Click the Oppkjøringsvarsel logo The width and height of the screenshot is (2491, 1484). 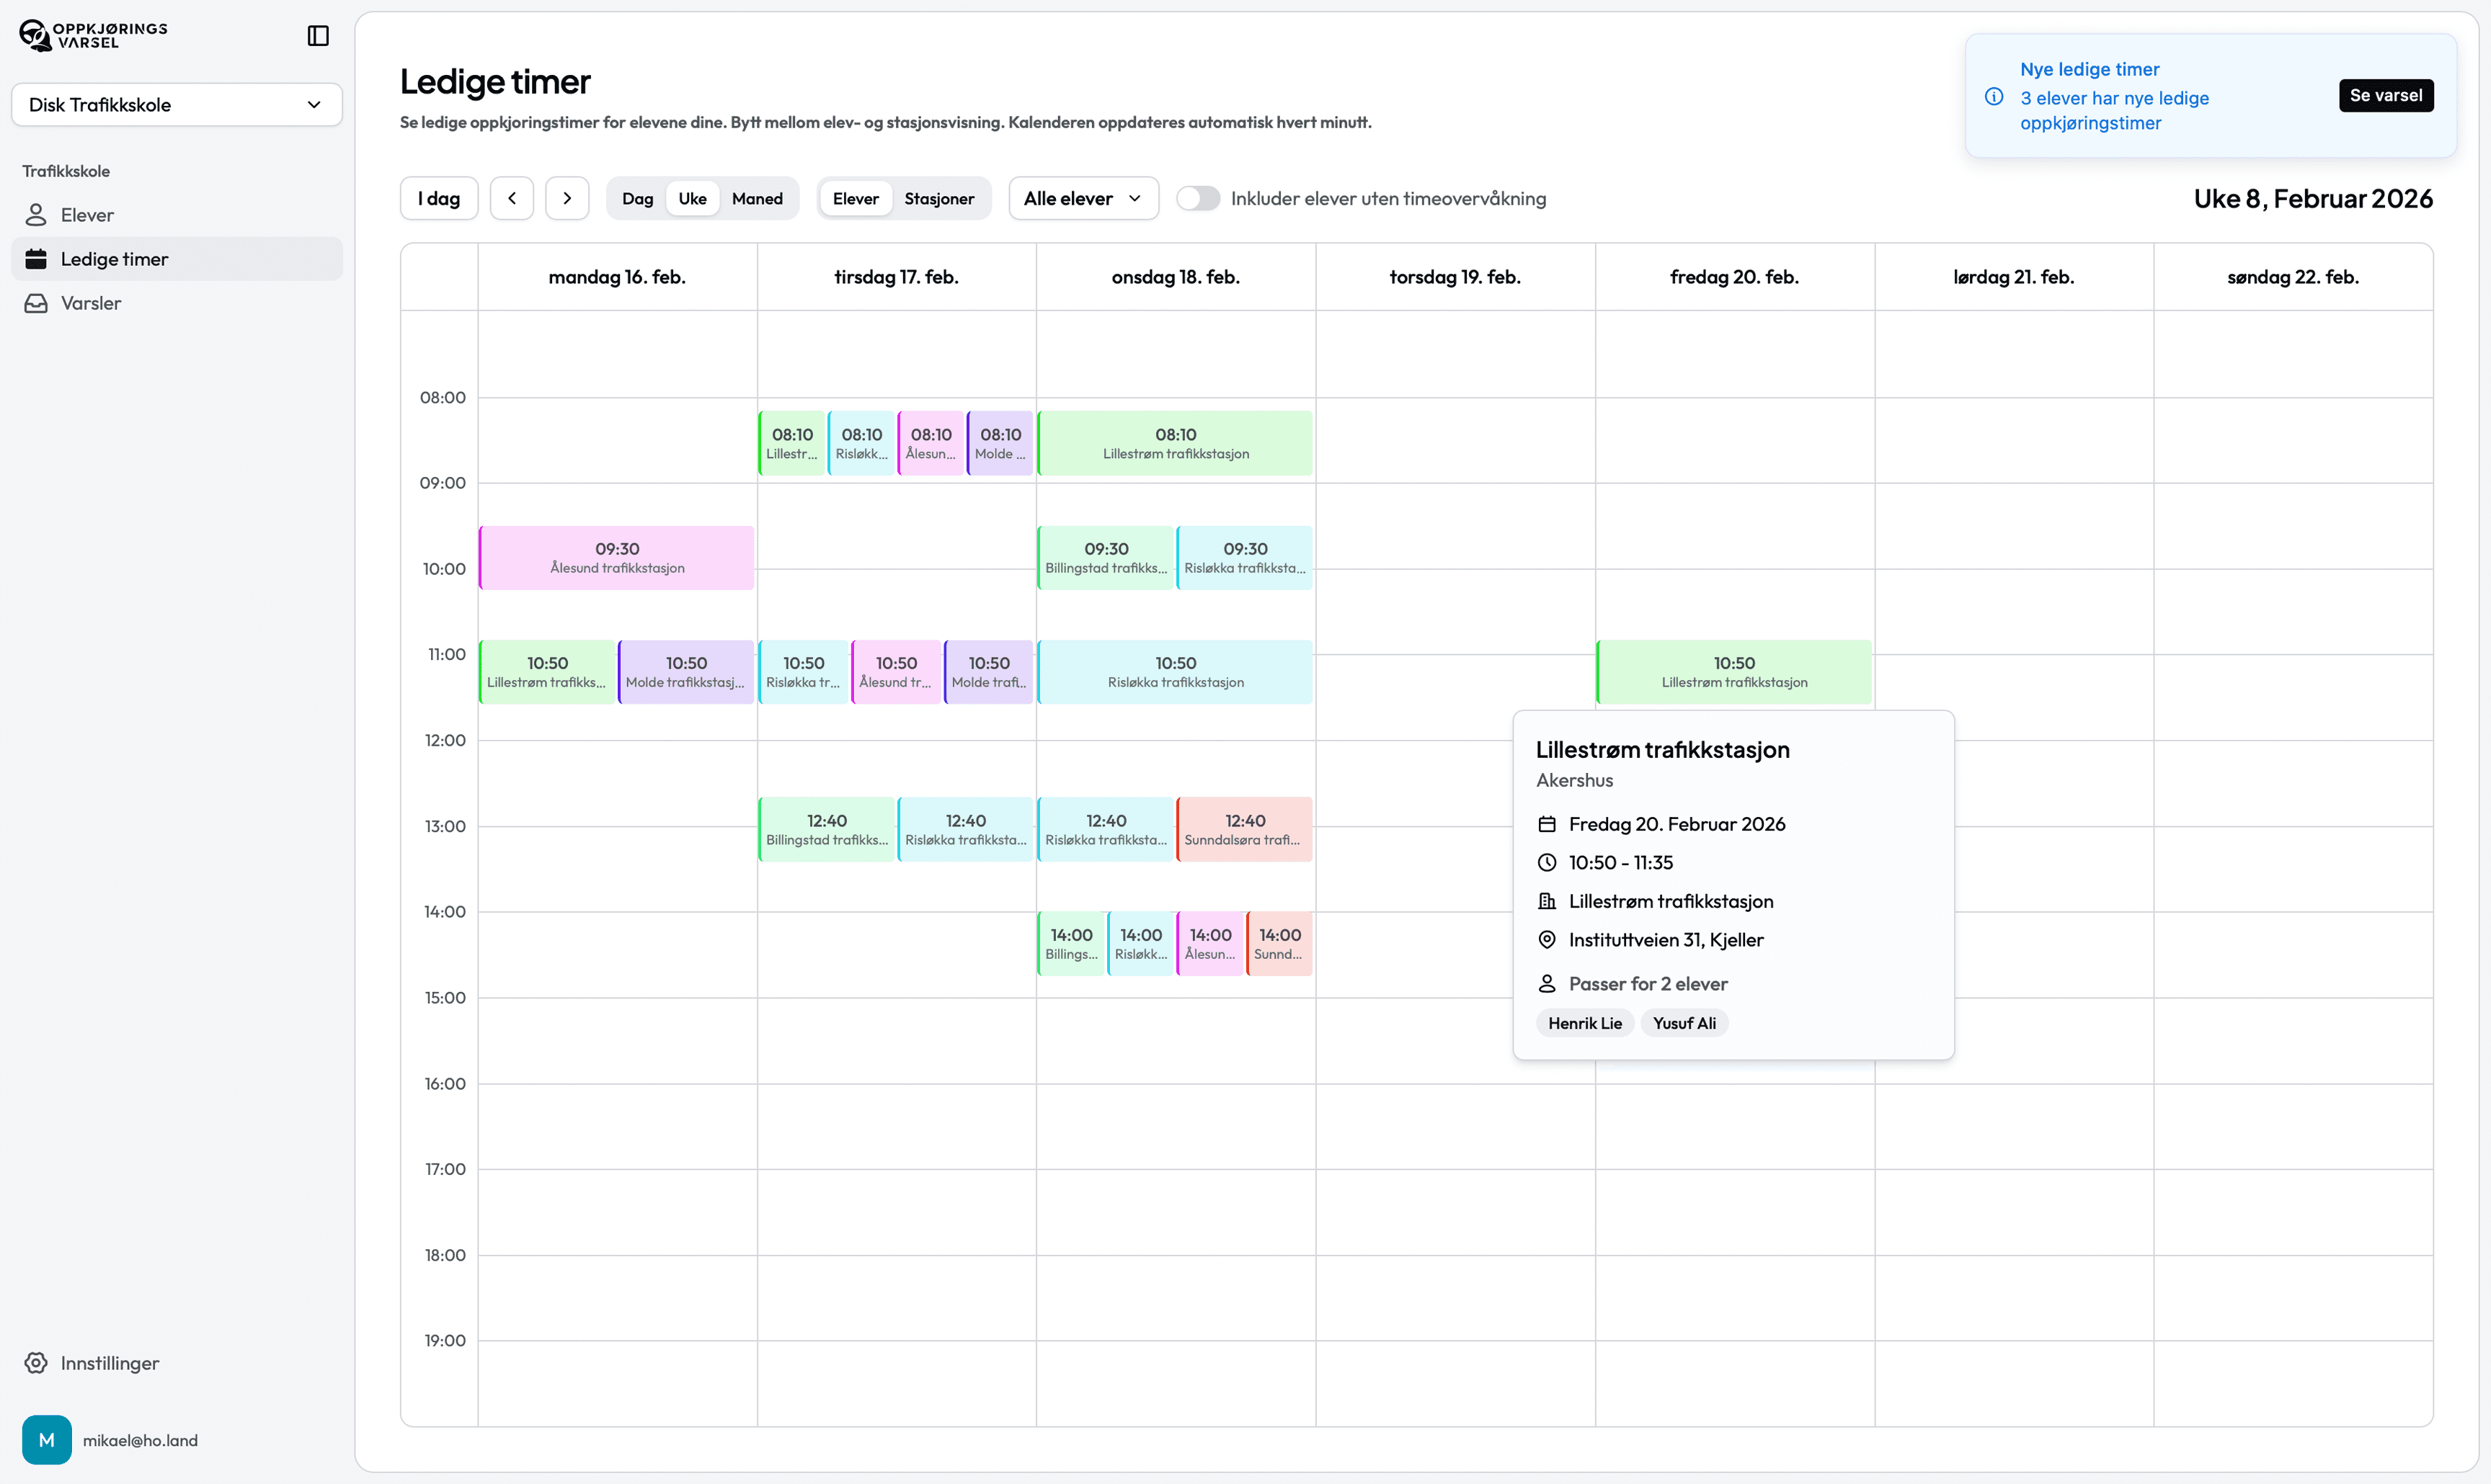[x=93, y=35]
